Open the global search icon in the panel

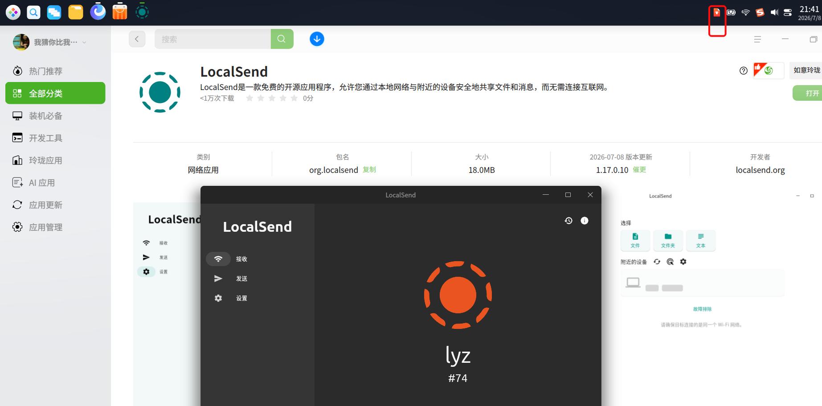33,12
